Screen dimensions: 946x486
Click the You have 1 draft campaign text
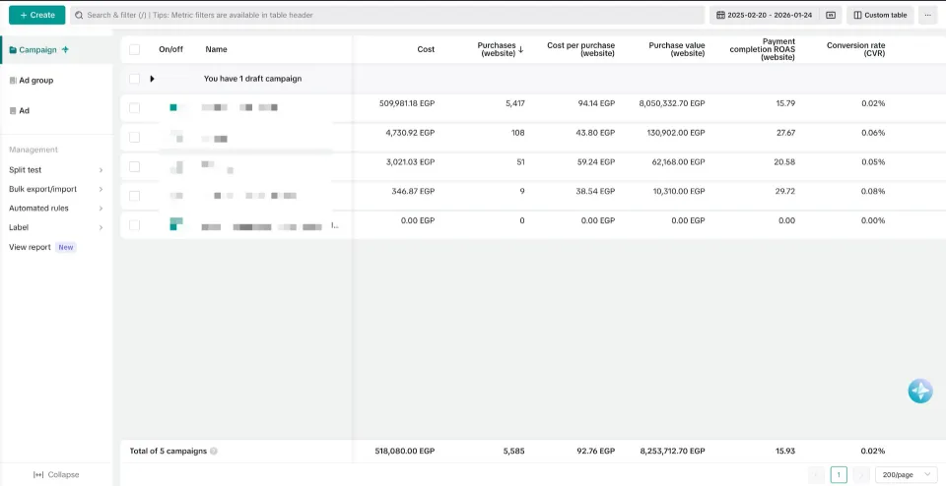click(x=253, y=79)
